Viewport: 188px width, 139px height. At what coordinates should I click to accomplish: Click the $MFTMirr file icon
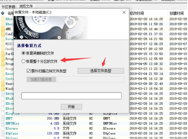click(3, 123)
